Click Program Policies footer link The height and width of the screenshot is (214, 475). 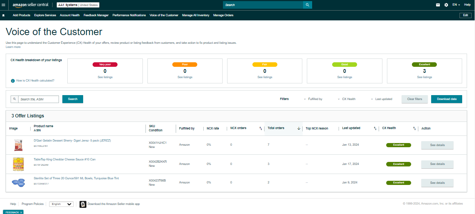click(x=32, y=204)
